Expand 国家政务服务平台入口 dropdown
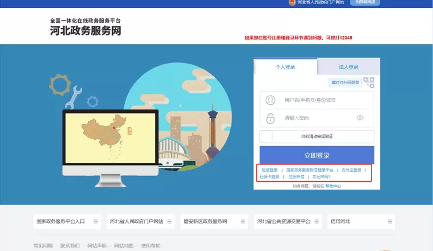Screen dimensions: 433x251 tap(67, 222)
